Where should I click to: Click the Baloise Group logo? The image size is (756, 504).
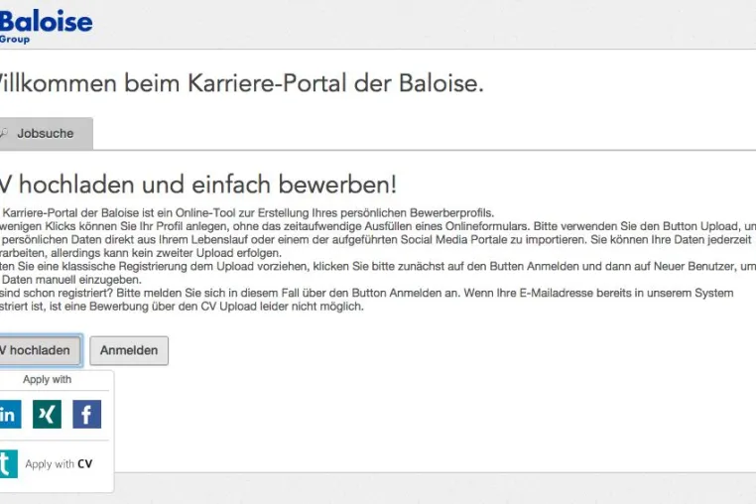point(46,27)
